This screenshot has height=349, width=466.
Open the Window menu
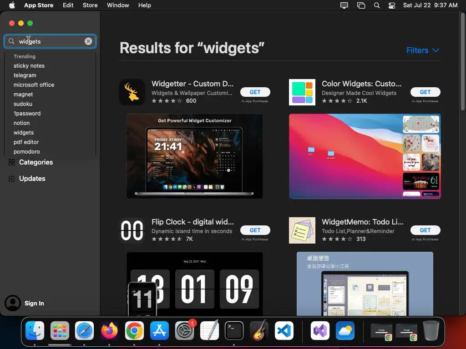118,5
